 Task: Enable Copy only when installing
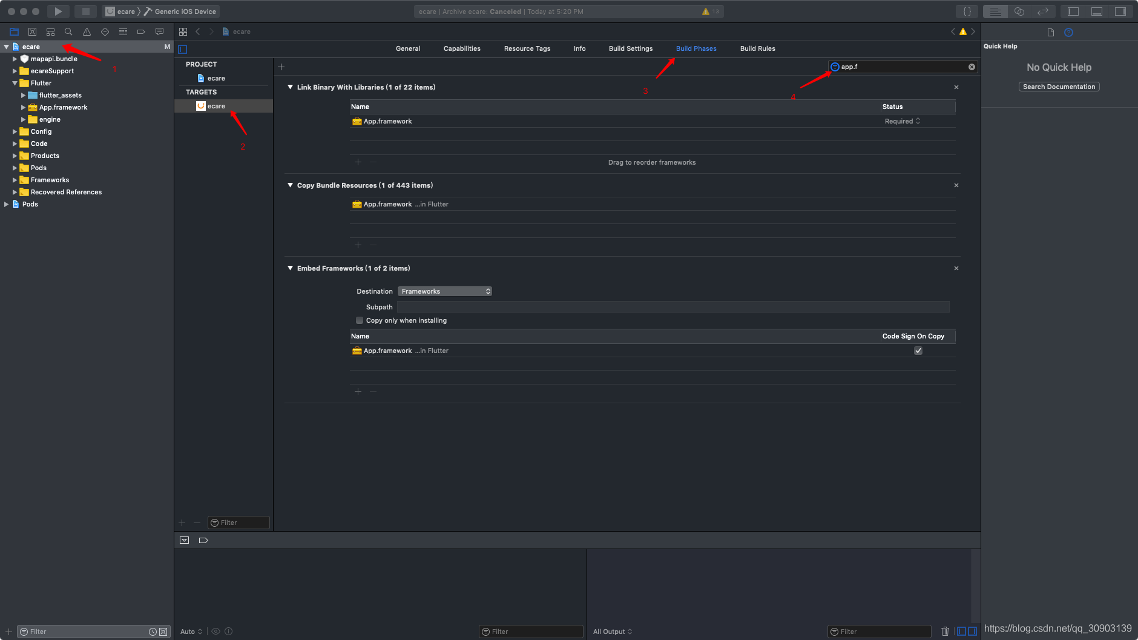pos(360,320)
